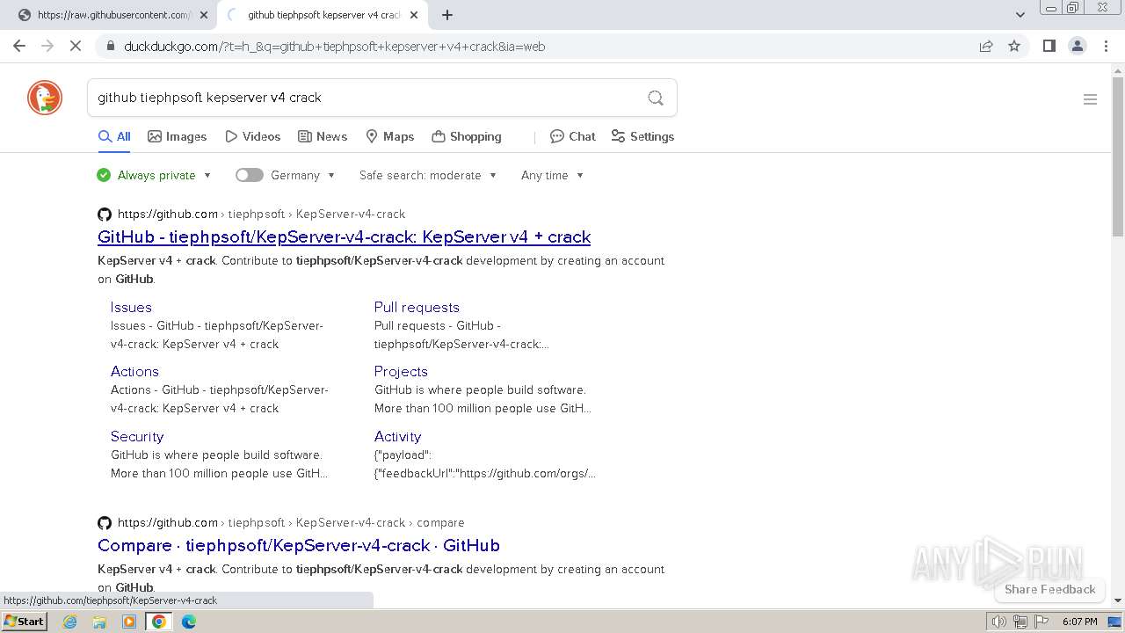
Task: Click the browser forward arrow
Action: [x=47, y=46]
